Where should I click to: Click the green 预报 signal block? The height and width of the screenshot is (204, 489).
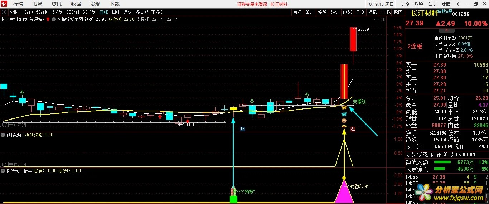233,199
